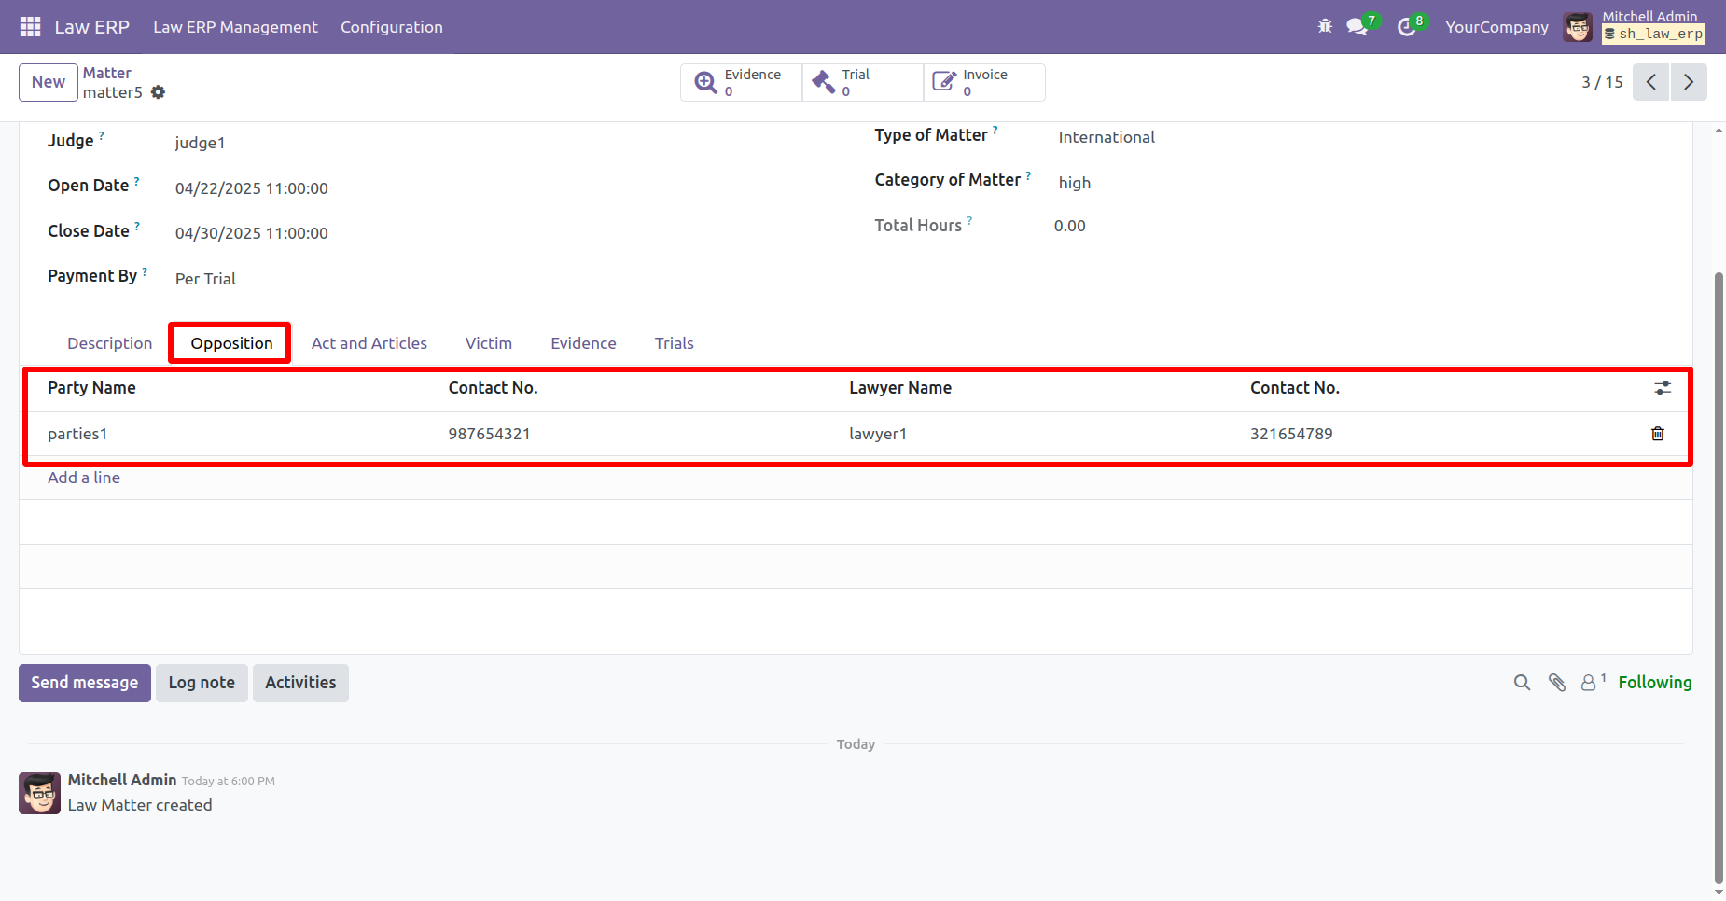1726x901 pixels.
Task: Click the Law ERP app title
Action: [x=91, y=27]
